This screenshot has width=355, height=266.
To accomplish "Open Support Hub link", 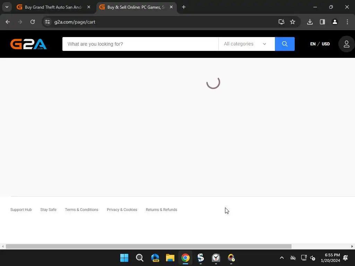I will point(21,210).
